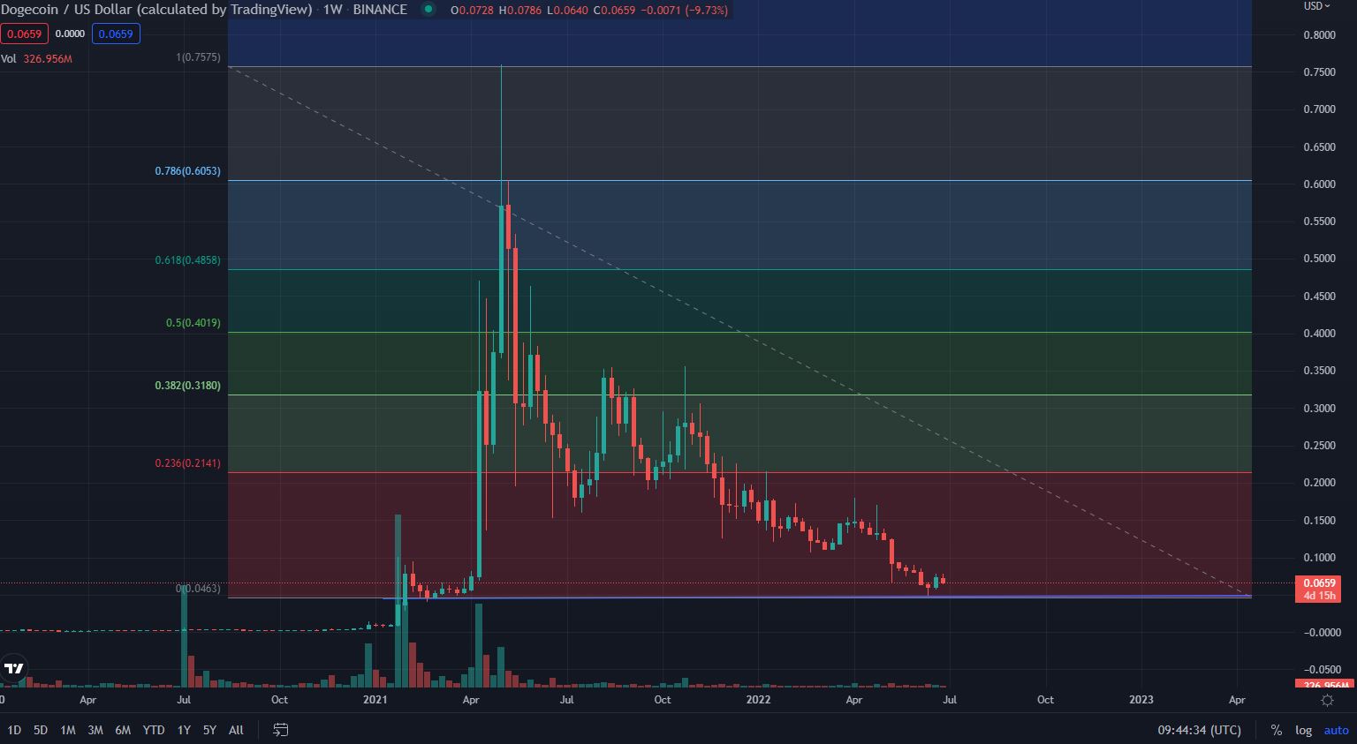
Task: Select the 6M time range
Action: 123,730
